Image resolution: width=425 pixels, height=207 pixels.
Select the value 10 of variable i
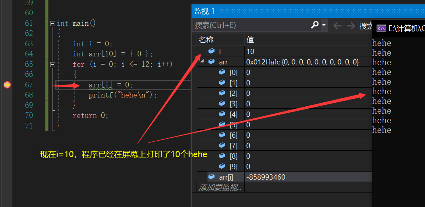(x=250, y=51)
